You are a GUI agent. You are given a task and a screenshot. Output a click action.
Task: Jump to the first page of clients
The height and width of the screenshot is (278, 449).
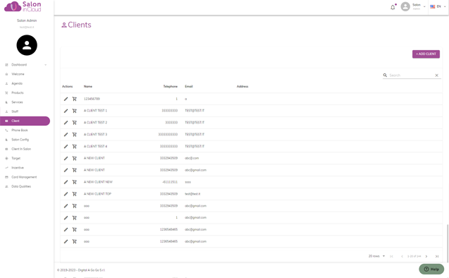[x=391, y=256]
